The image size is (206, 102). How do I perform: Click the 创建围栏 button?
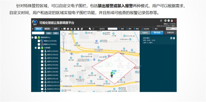pyautogui.click(x=145, y=33)
